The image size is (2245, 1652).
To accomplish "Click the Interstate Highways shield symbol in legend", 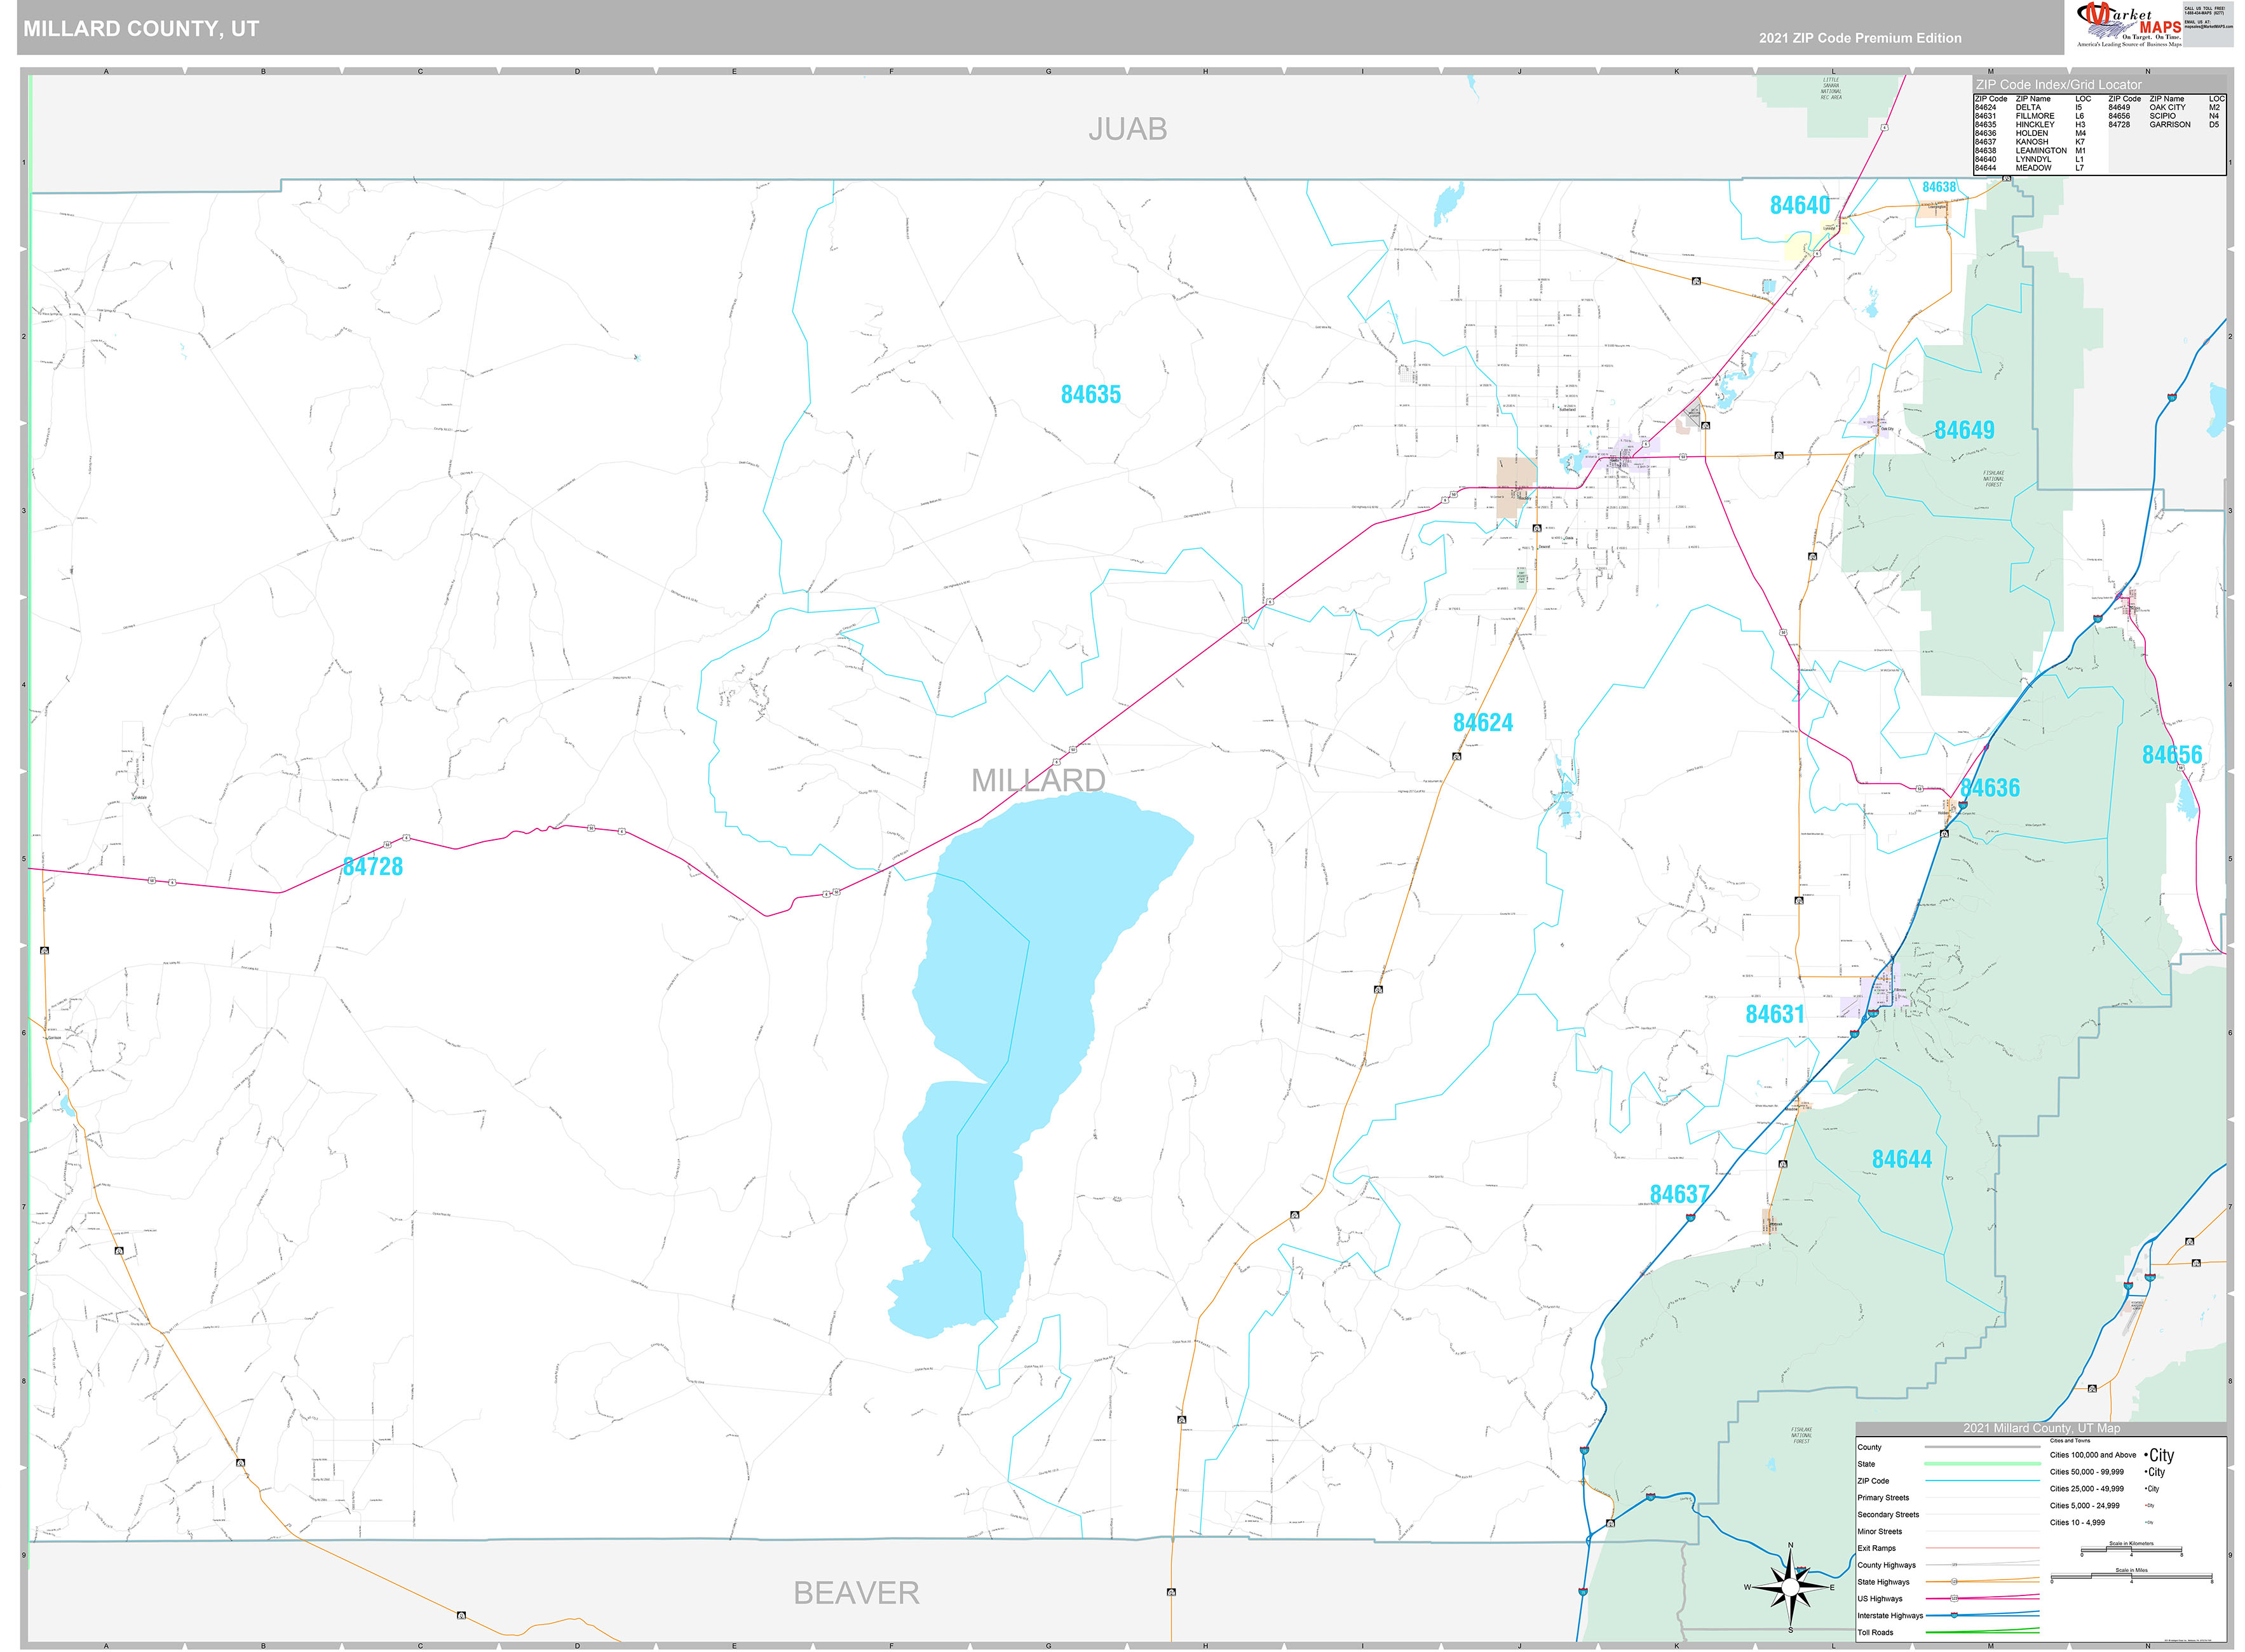I will [1953, 1616].
